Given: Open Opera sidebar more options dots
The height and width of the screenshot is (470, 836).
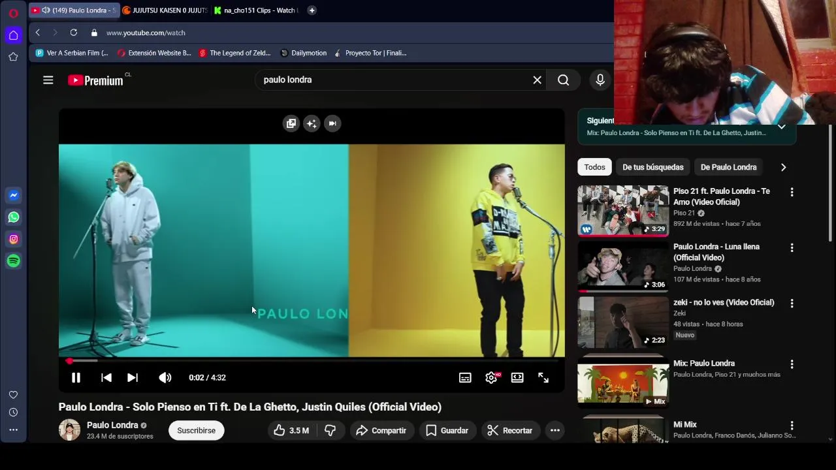Looking at the screenshot, I should [13, 430].
